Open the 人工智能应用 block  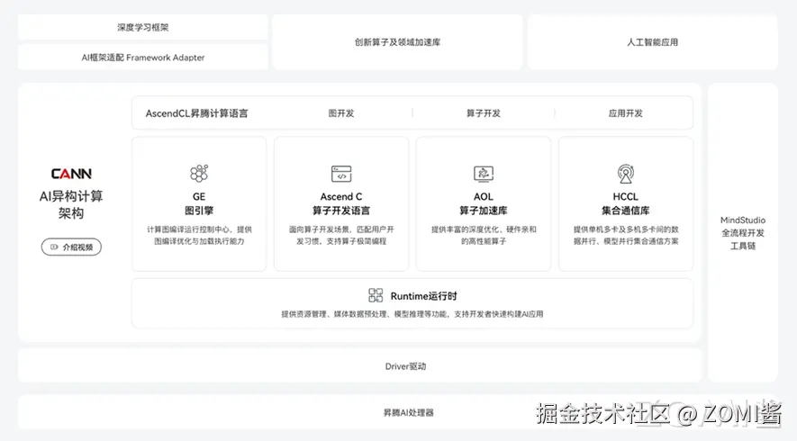tap(653, 42)
